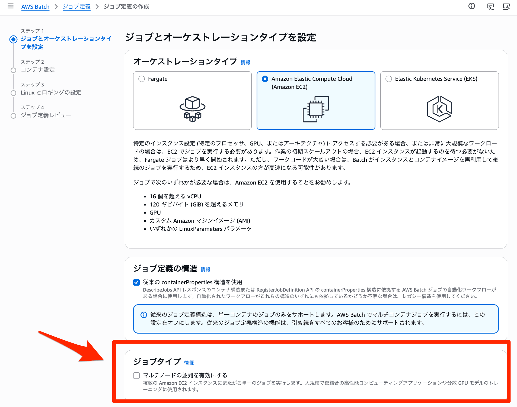517x407 pixels.
Task: Toggle 従来の containerProperties 構造を使用 checkbox
Action: click(x=136, y=282)
